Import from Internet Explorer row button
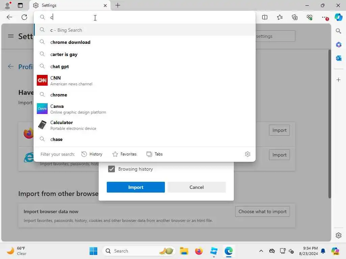 click(x=279, y=155)
